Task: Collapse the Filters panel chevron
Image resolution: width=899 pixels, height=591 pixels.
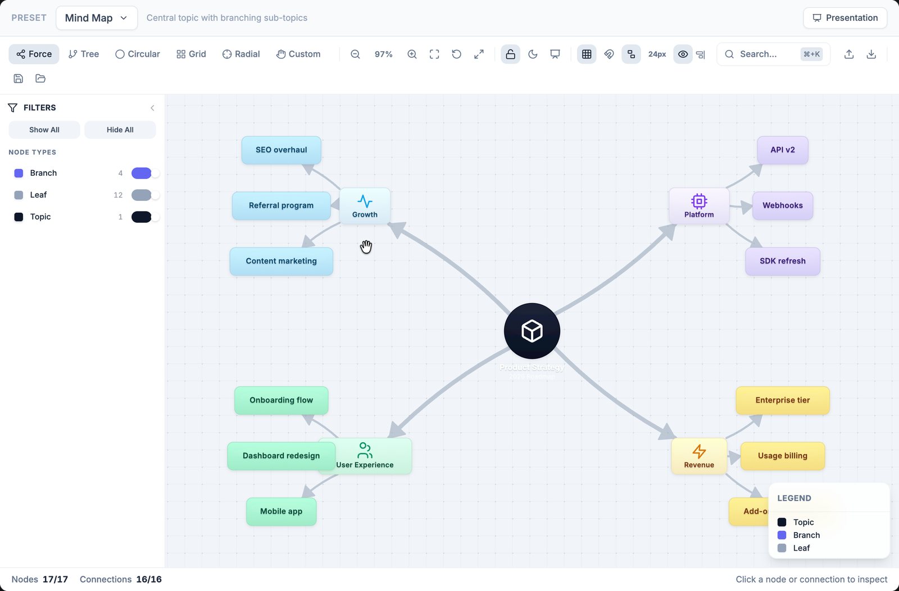Action: pyautogui.click(x=152, y=108)
